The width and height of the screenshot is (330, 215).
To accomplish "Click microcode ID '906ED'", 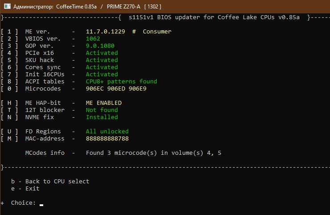I will 116,88.
